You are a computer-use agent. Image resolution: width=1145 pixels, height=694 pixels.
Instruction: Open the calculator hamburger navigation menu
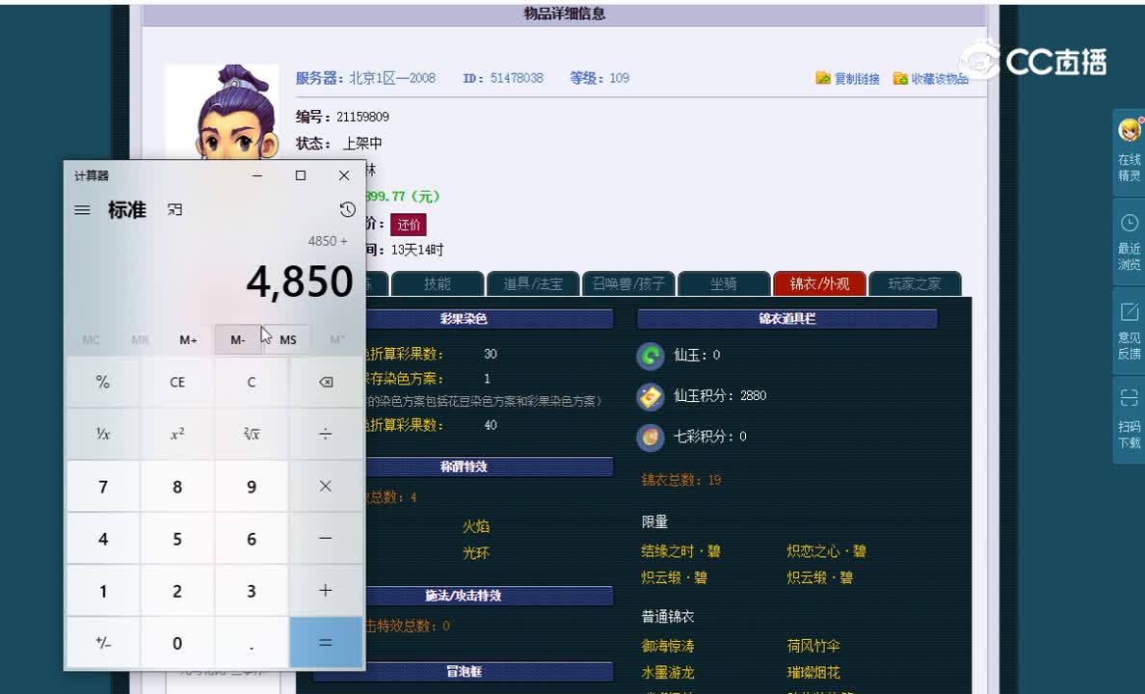point(83,210)
